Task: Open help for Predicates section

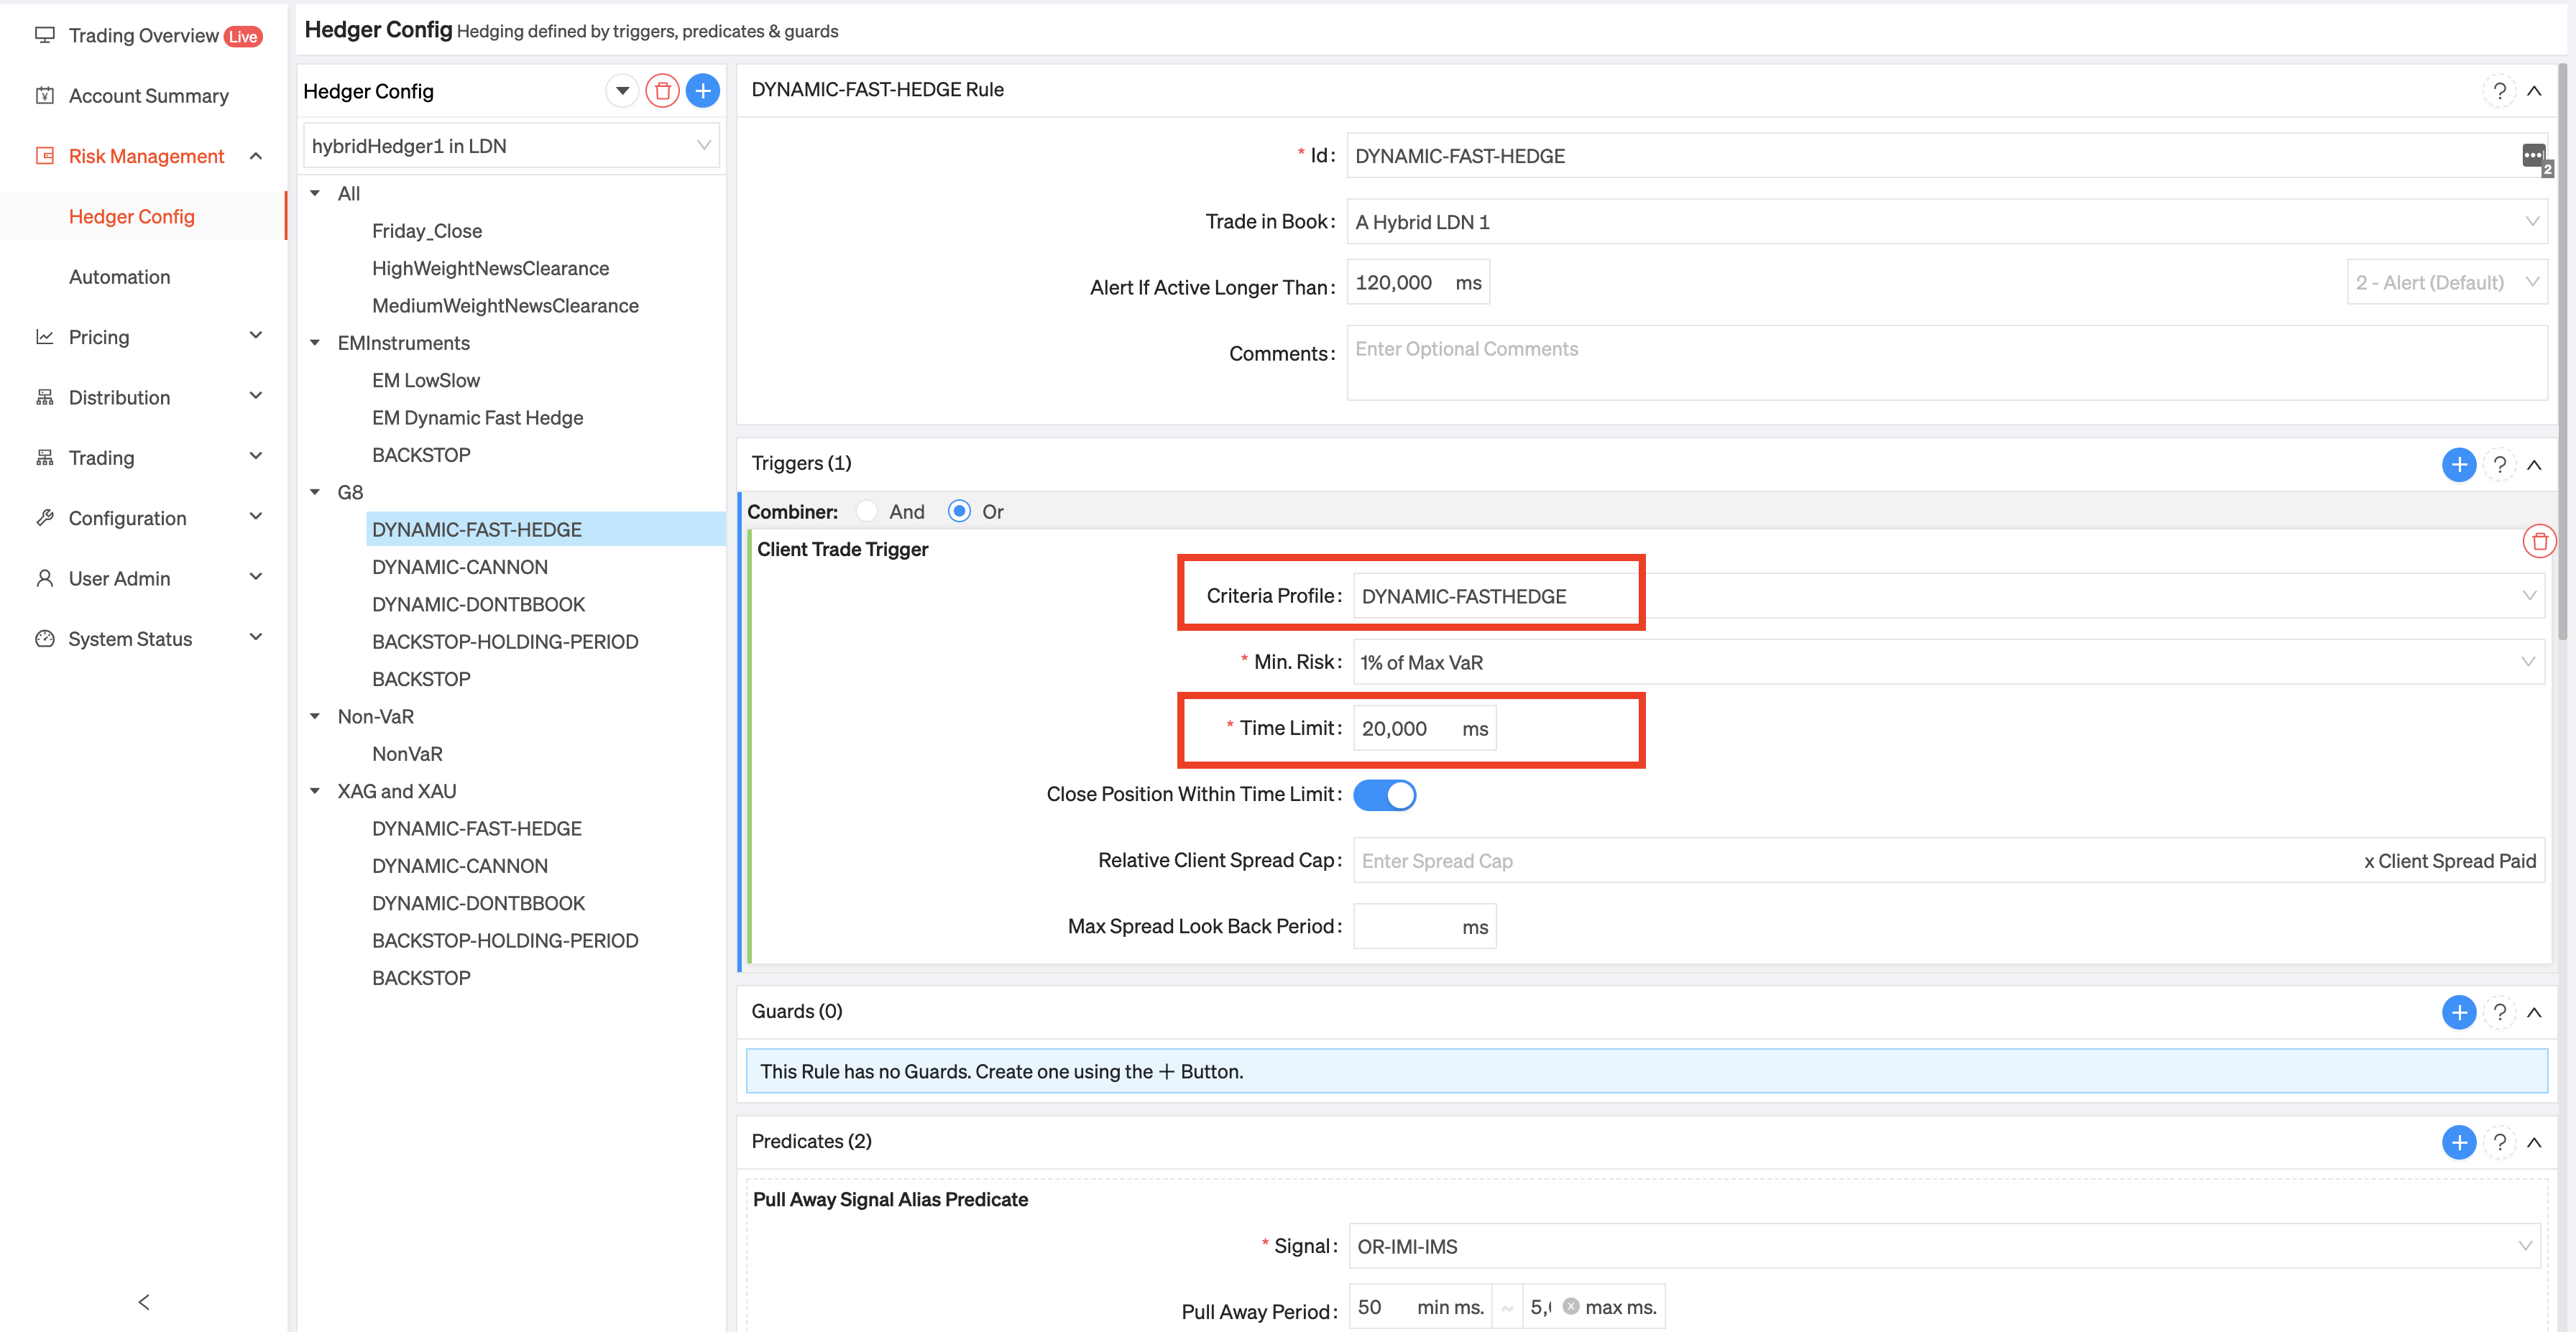Action: 2499,1142
